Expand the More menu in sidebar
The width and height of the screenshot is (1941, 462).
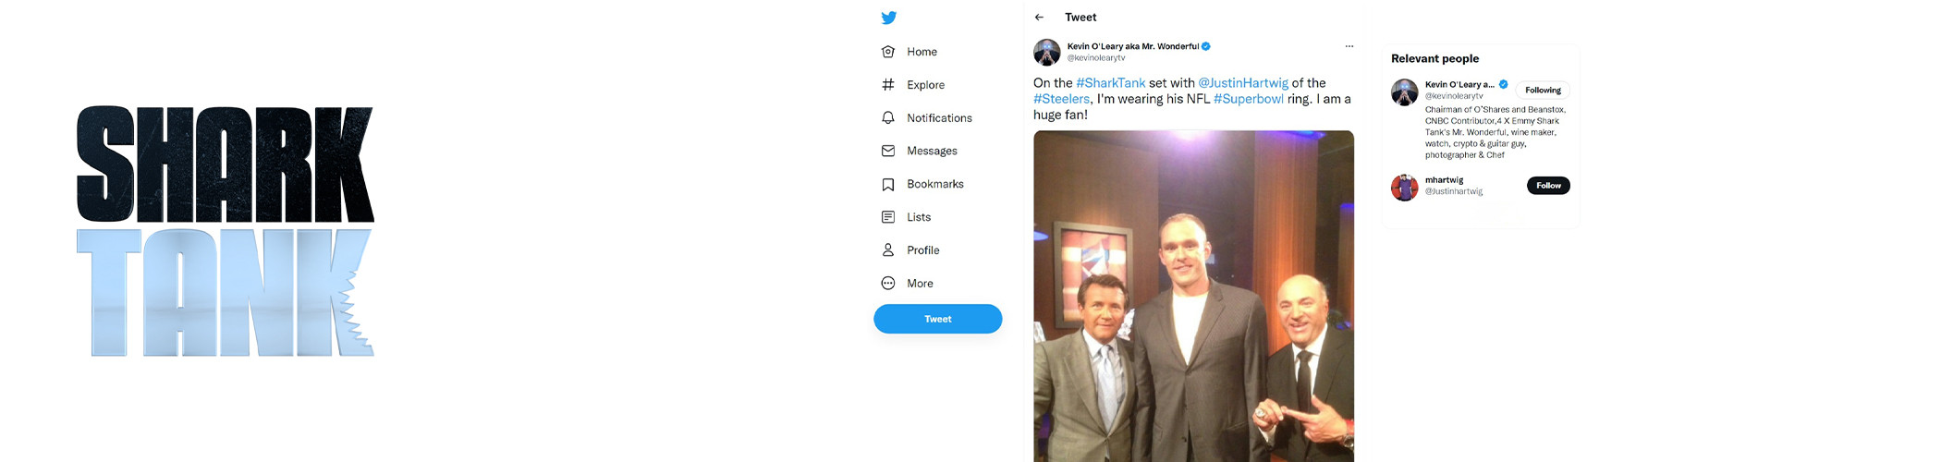pyautogui.click(x=888, y=284)
